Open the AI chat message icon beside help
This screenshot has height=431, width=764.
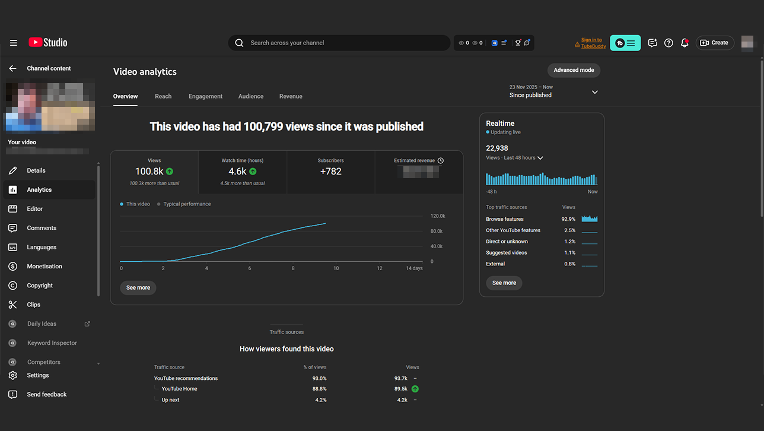[652, 43]
